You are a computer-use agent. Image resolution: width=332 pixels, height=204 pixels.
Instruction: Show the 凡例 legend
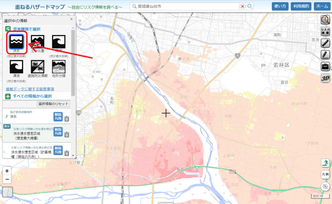[325, 175]
